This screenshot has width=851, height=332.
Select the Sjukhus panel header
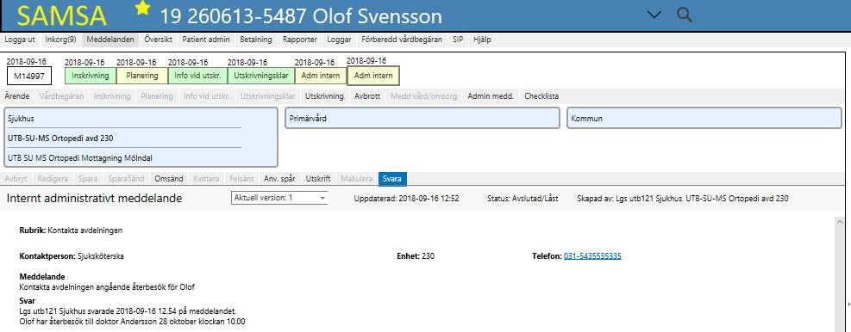22,118
